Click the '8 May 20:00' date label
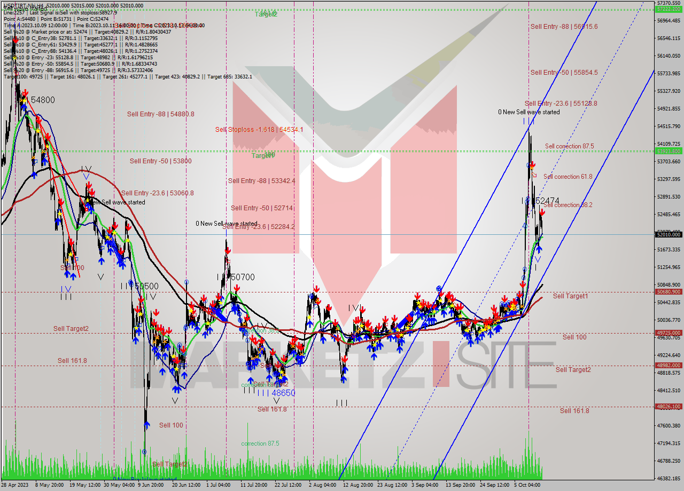Image resolution: width=684 pixels, height=491 pixels. pos(50,486)
